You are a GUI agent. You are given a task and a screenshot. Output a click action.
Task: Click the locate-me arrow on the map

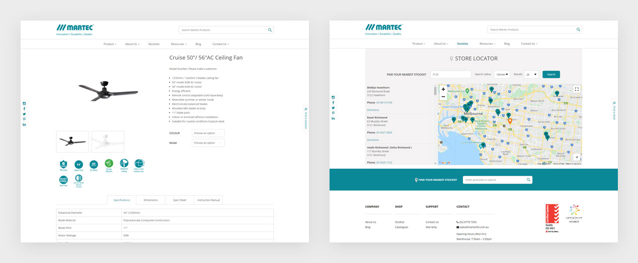[x=577, y=157]
